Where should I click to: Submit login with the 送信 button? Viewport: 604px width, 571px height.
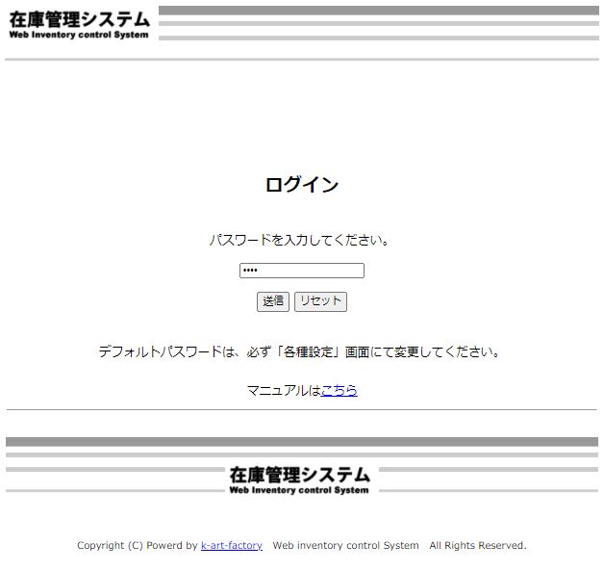[273, 301]
